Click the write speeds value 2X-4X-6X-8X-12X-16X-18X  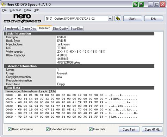point(81,52)
